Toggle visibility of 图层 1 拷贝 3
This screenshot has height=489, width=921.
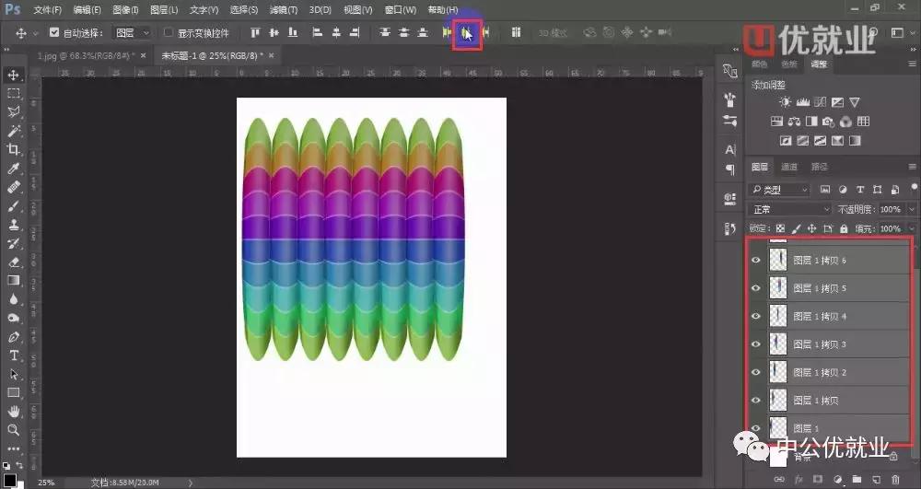pyautogui.click(x=756, y=344)
